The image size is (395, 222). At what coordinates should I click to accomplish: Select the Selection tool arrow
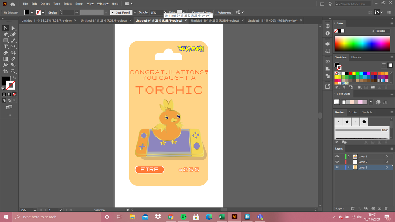coord(5,28)
